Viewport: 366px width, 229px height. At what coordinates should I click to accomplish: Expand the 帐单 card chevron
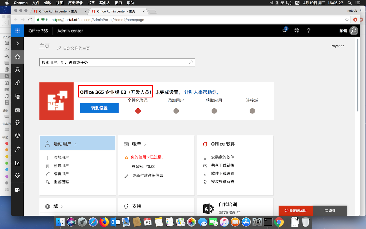tap(145, 144)
